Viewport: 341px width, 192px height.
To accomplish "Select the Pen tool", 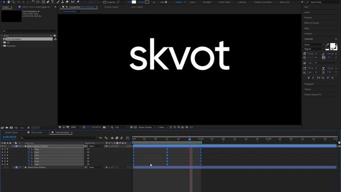I will tap(48, 2).
